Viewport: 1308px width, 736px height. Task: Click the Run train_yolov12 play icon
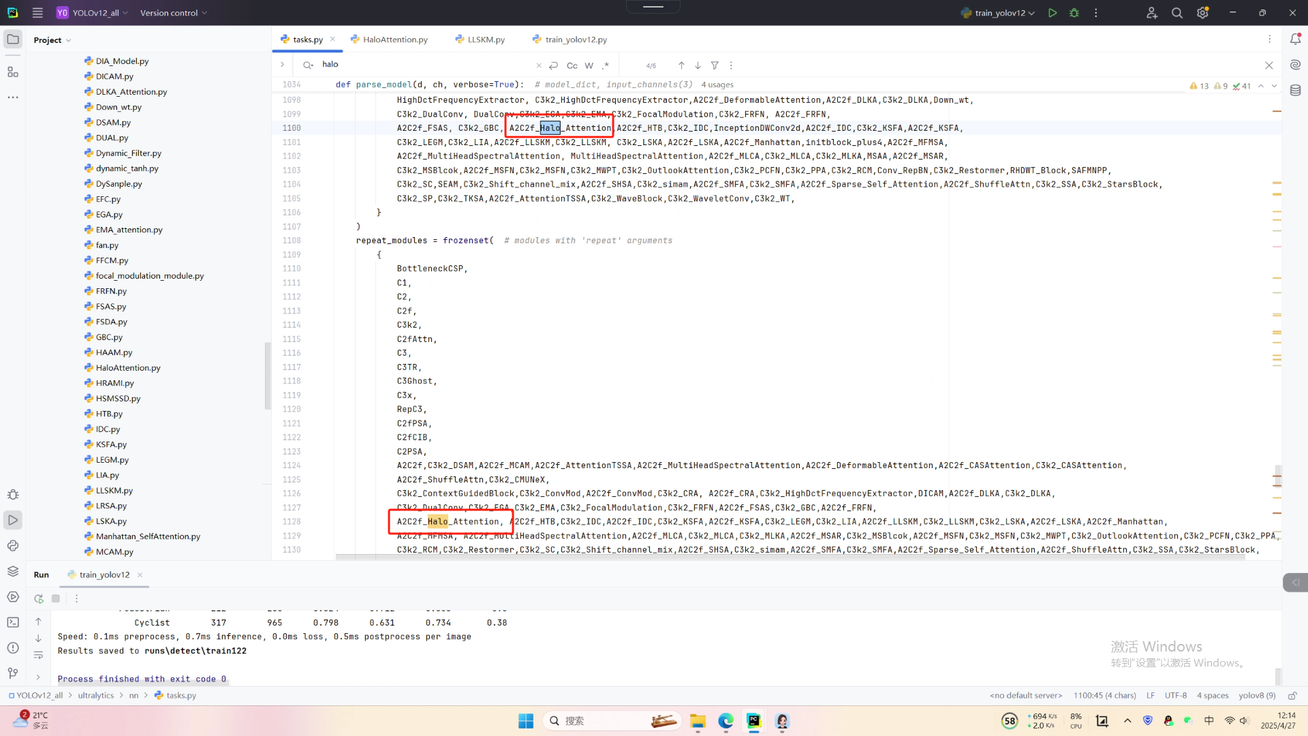click(x=1053, y=13)
